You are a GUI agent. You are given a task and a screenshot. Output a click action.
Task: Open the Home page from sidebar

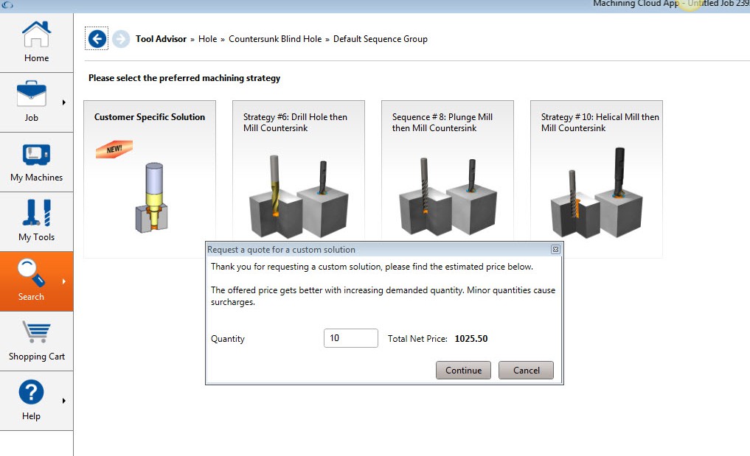(x=36, y=42)
